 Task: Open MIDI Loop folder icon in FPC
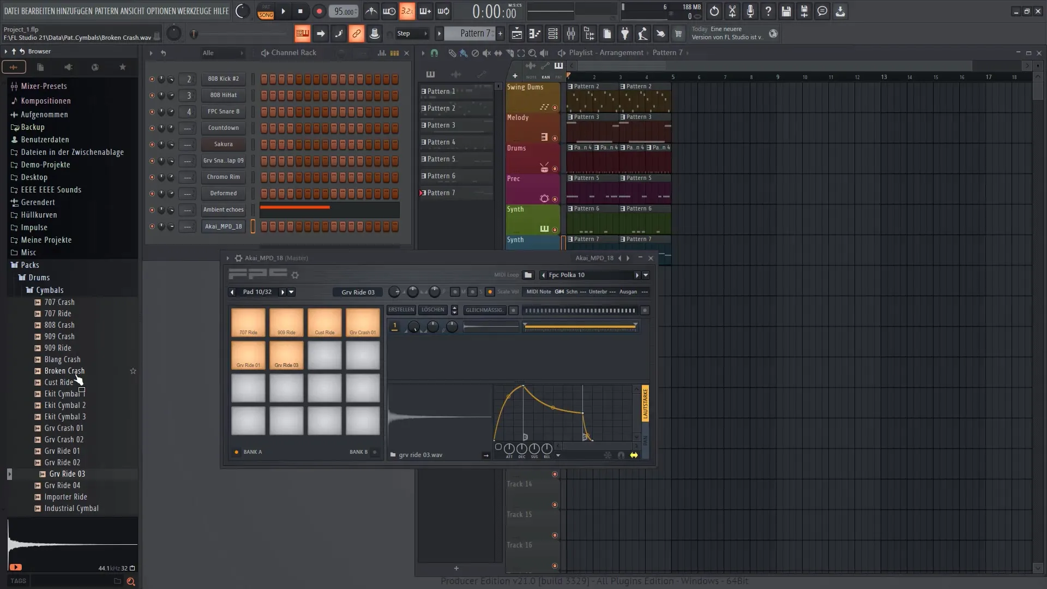528,275
